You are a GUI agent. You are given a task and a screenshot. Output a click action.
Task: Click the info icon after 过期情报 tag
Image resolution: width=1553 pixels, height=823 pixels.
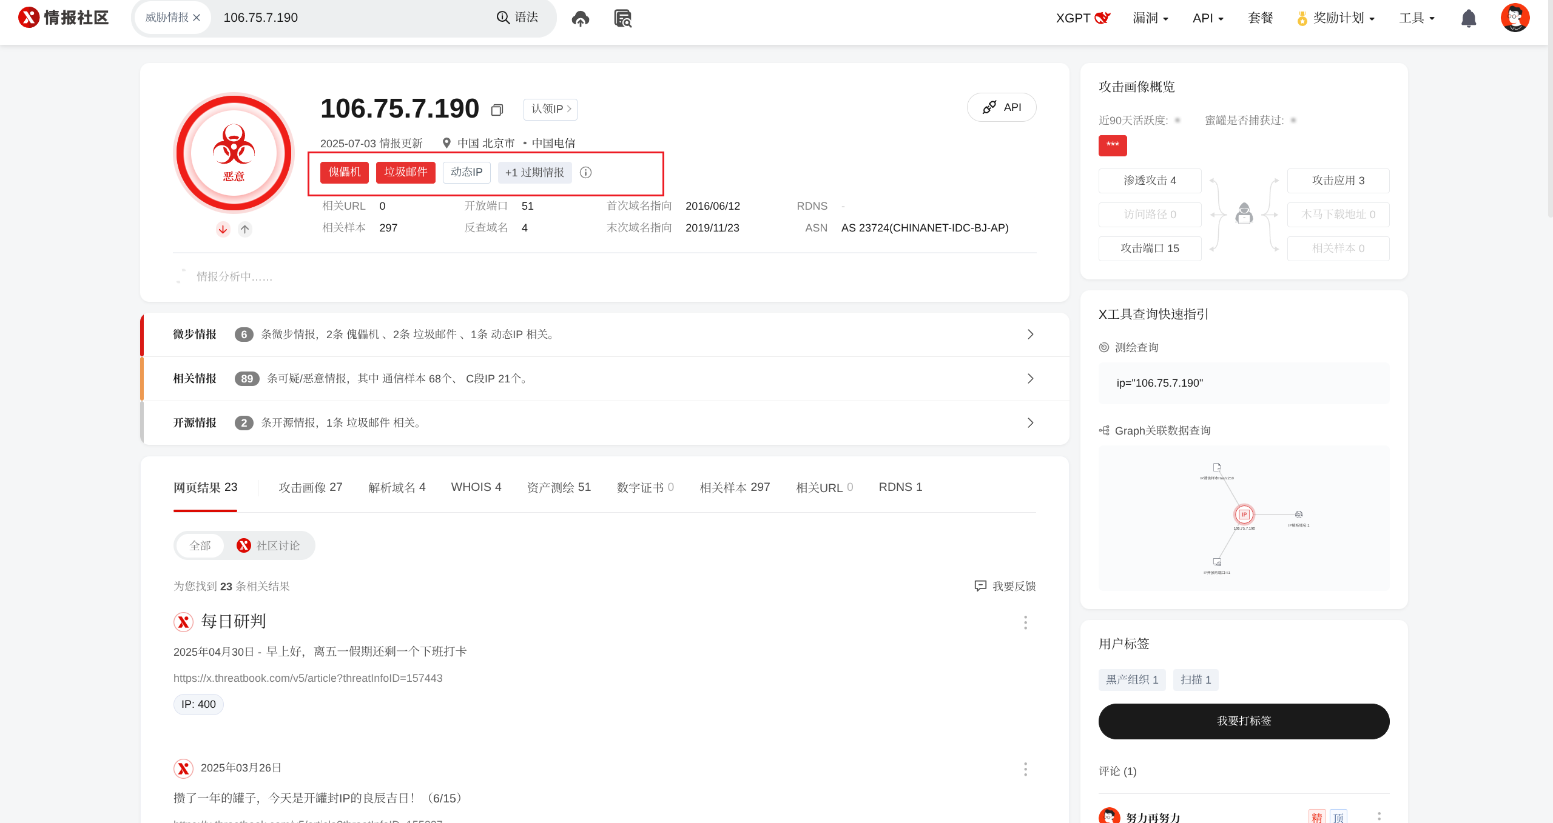click(585, 173)
